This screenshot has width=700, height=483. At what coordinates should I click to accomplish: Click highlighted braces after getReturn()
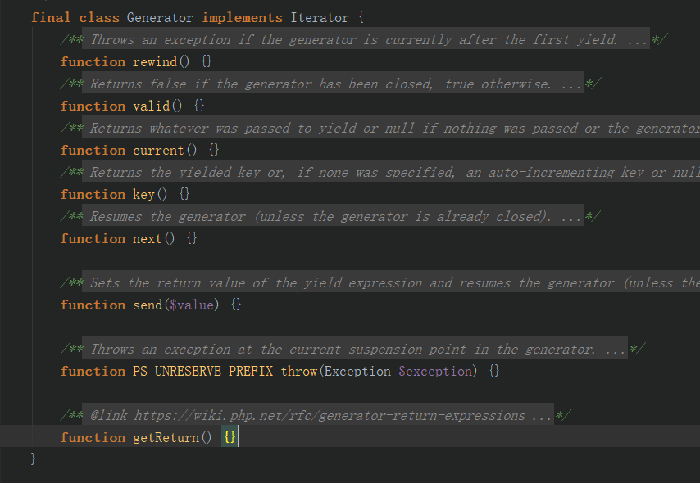point(230,437)
